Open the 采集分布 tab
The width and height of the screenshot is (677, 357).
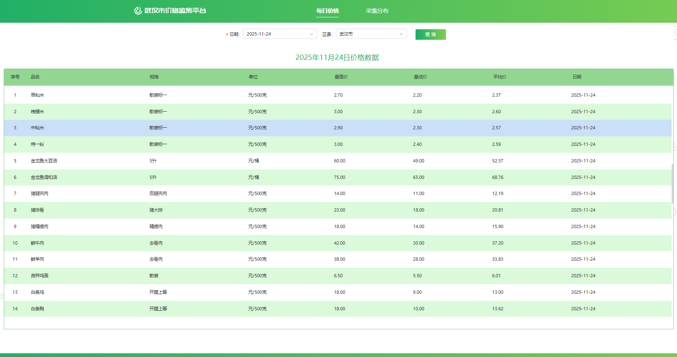pos(377,11)
